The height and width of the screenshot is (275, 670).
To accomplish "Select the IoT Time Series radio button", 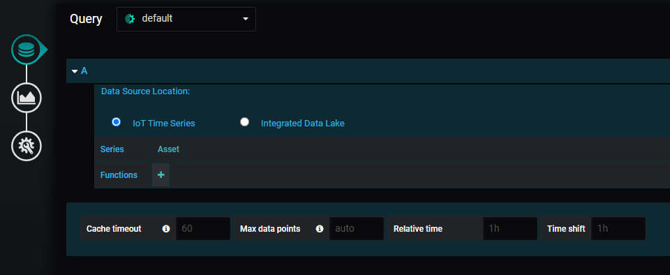I will pos(116,122).
